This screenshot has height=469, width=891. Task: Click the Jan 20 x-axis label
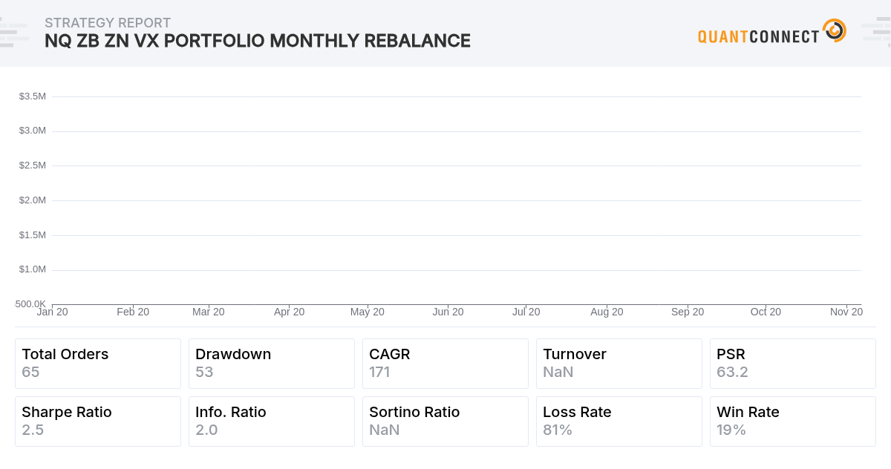tap(53, 312)
